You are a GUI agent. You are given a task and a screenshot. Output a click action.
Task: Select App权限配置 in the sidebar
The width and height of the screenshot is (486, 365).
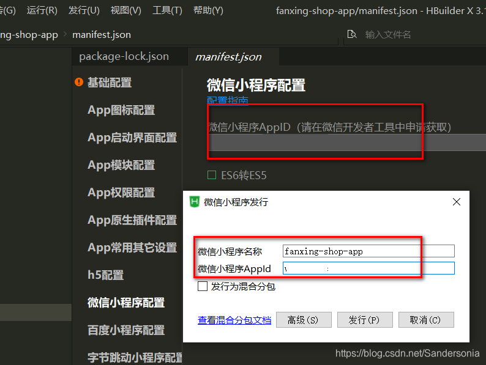pyautogui.click(x=121, y=193)
